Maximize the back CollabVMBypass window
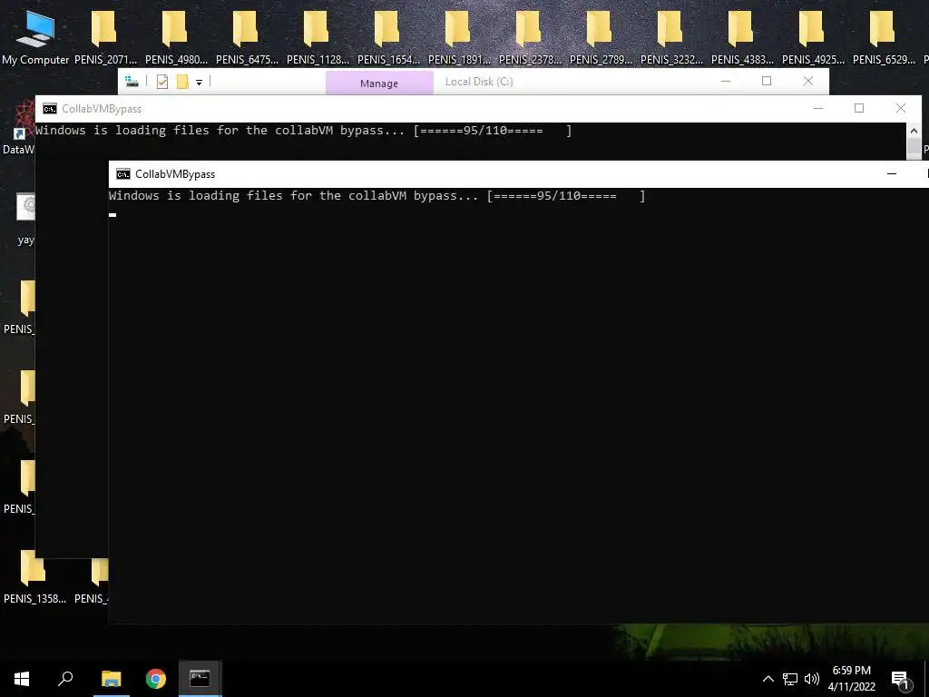This screenshot has width=929, height=697. point(859,108)
